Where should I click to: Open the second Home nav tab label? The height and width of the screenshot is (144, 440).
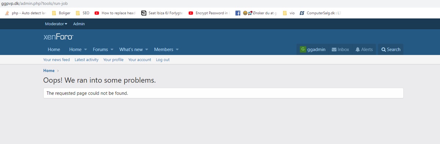tap(75, 49)
